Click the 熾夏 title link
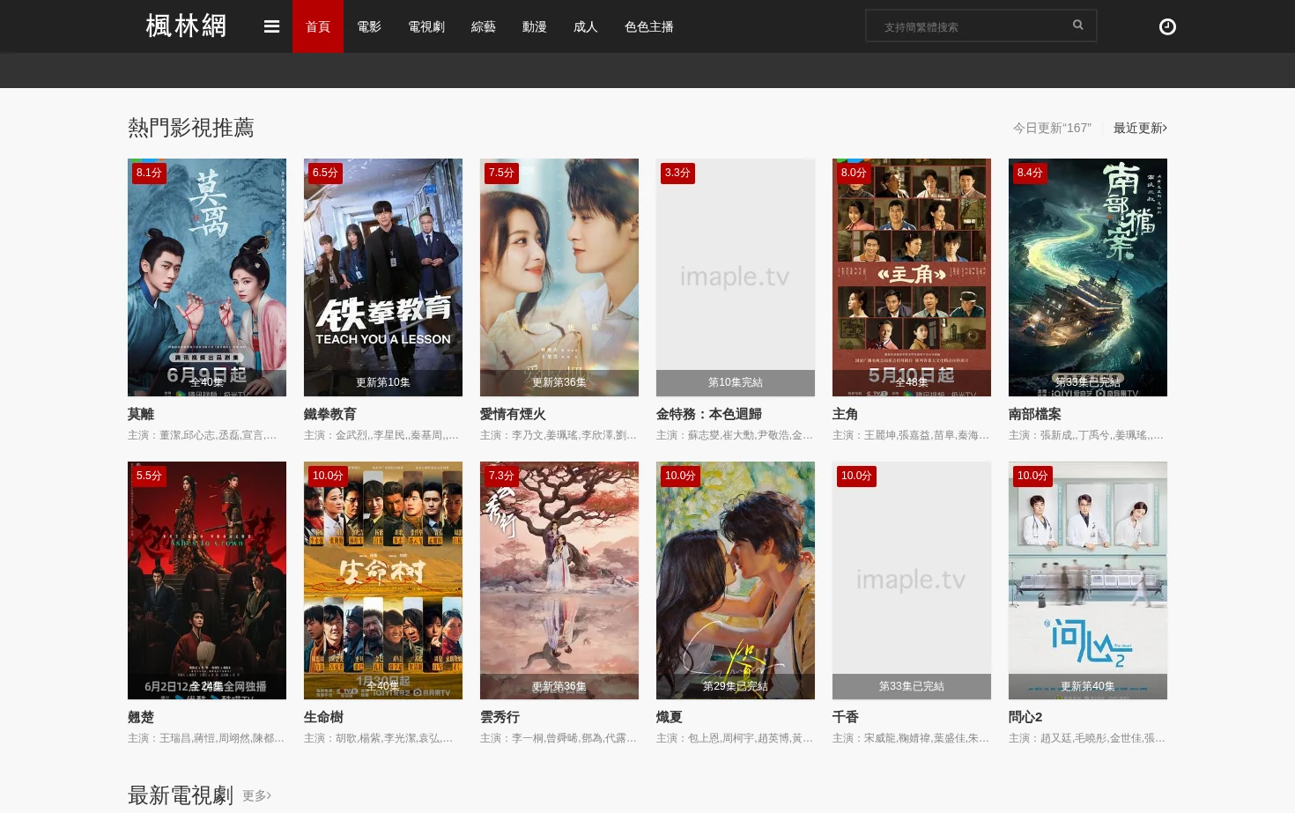1295x813 pixels. (670, 717)
